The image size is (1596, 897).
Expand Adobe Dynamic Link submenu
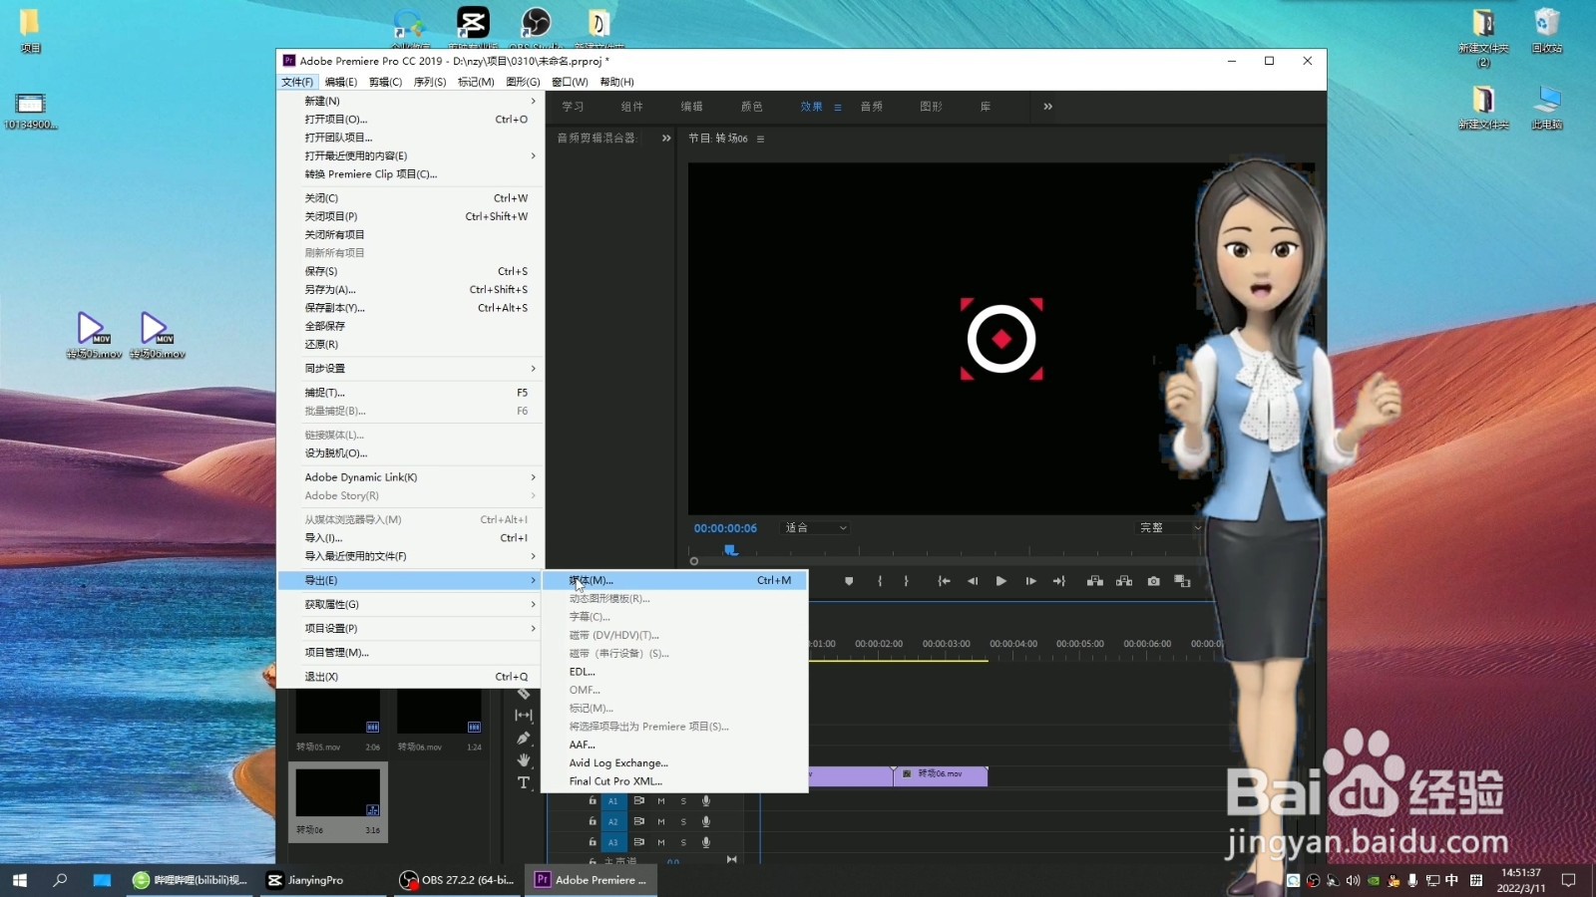pos(411,477)
